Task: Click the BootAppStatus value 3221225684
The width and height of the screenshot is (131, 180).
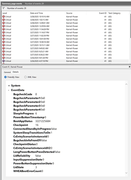Action: coord(43,121)
